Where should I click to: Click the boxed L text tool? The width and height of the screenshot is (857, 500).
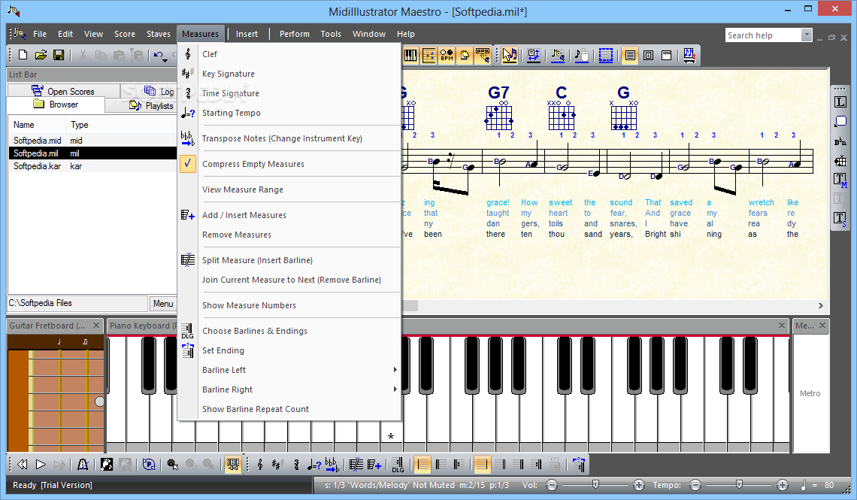(840, 102)
